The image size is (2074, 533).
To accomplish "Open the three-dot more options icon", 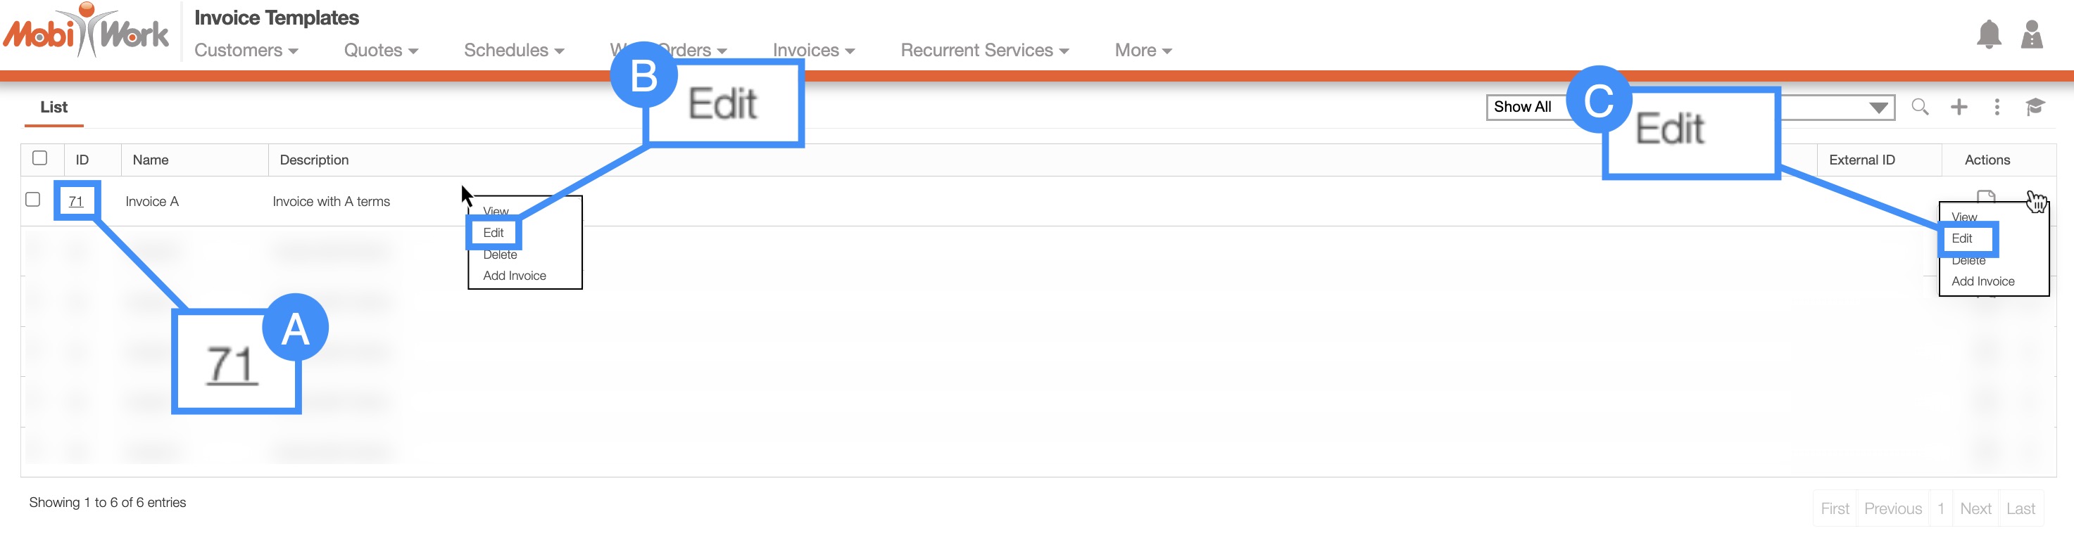I will [1997, 107].
